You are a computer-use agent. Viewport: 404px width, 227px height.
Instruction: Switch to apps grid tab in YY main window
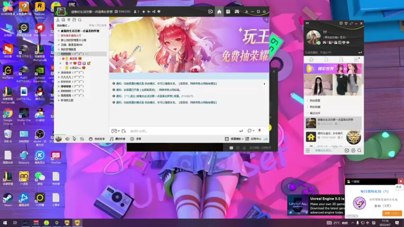coord(356,60)
